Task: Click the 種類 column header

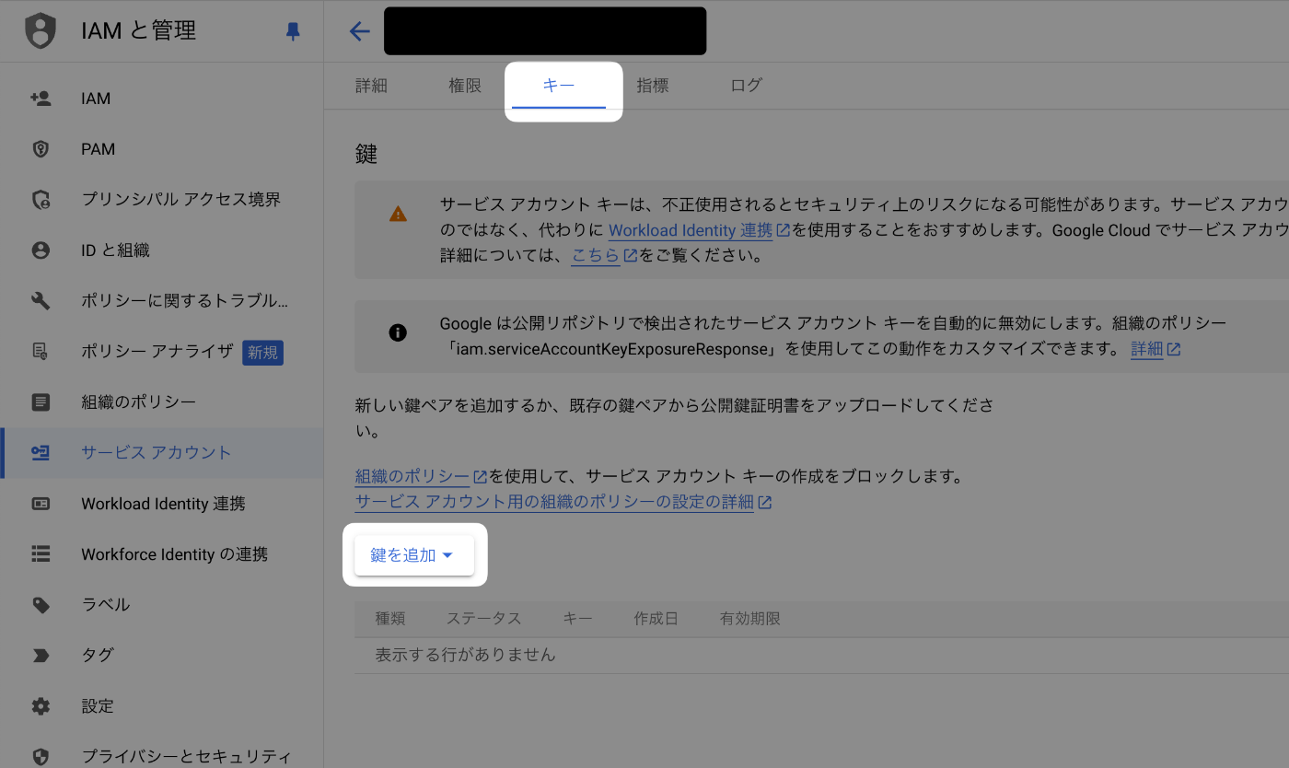Action: click(390, 619)
